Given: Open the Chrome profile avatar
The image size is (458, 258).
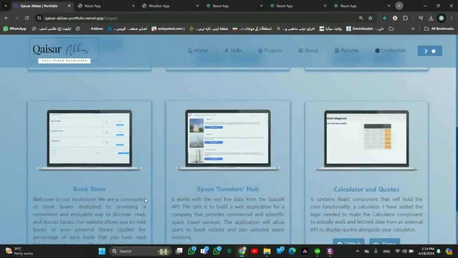Looking at the screenshot, I should coord(442,18).
